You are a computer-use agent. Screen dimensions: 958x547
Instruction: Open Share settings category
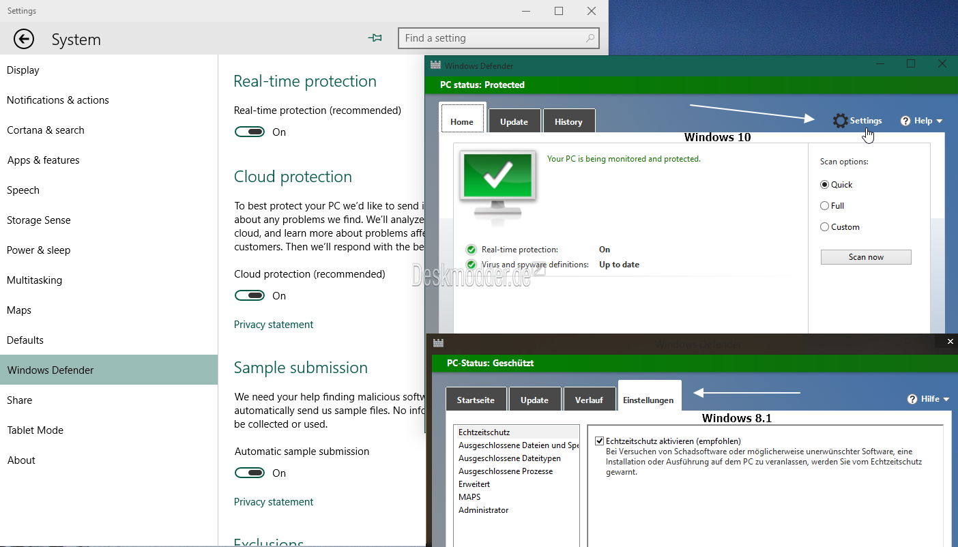tap(108, 400)
